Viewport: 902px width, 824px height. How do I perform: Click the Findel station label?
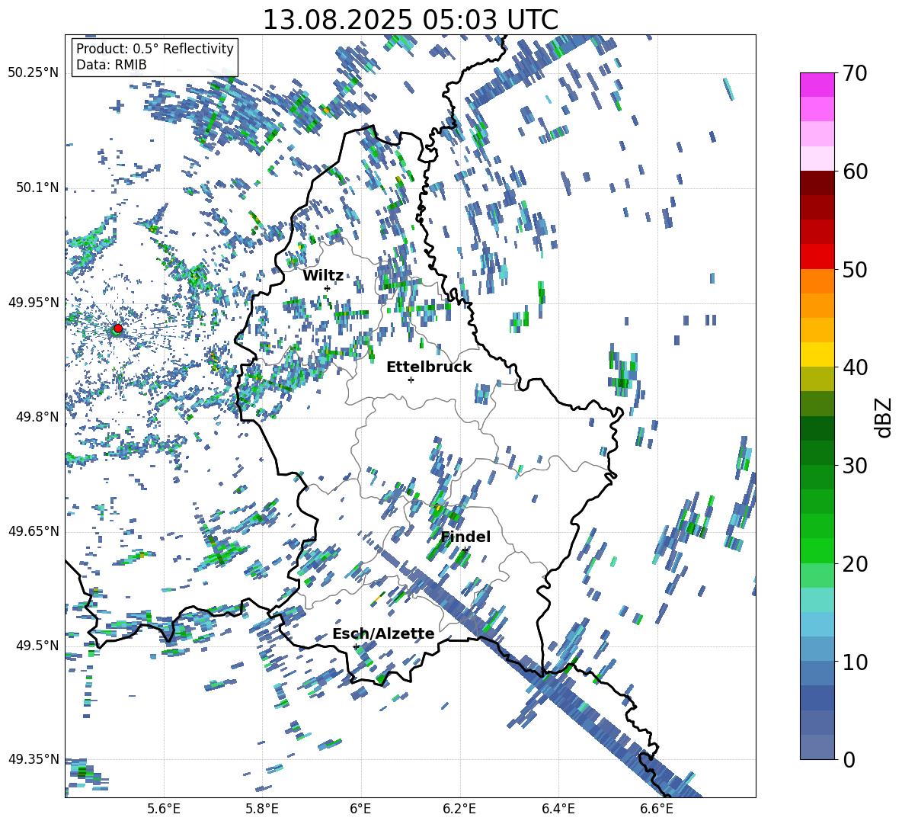pyautogui.click(x=465, y=537)
